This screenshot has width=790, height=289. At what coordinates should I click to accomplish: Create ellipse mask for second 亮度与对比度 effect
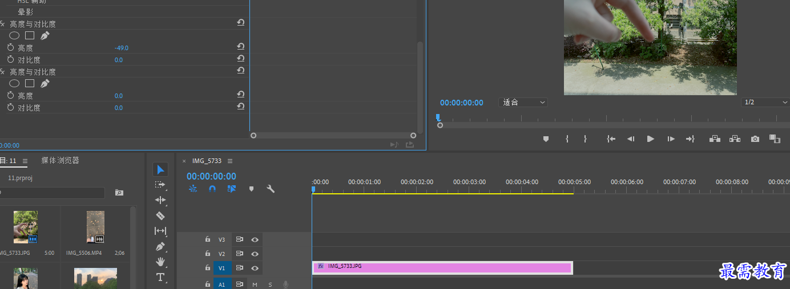click(x=14, y=83)
